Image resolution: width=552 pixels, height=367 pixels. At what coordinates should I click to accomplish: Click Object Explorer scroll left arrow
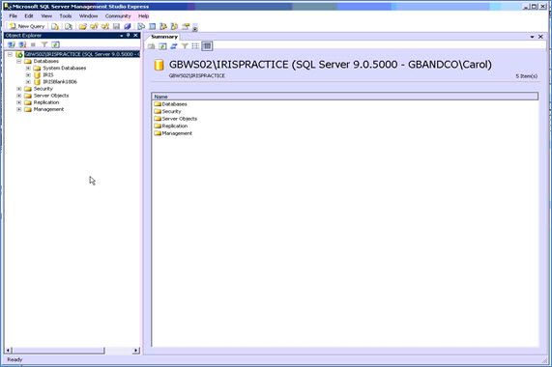tap(9, 351)
